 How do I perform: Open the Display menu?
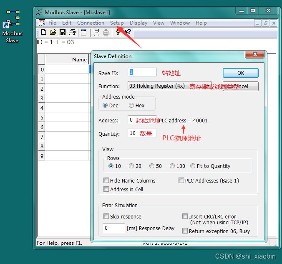tap(138, 23)
